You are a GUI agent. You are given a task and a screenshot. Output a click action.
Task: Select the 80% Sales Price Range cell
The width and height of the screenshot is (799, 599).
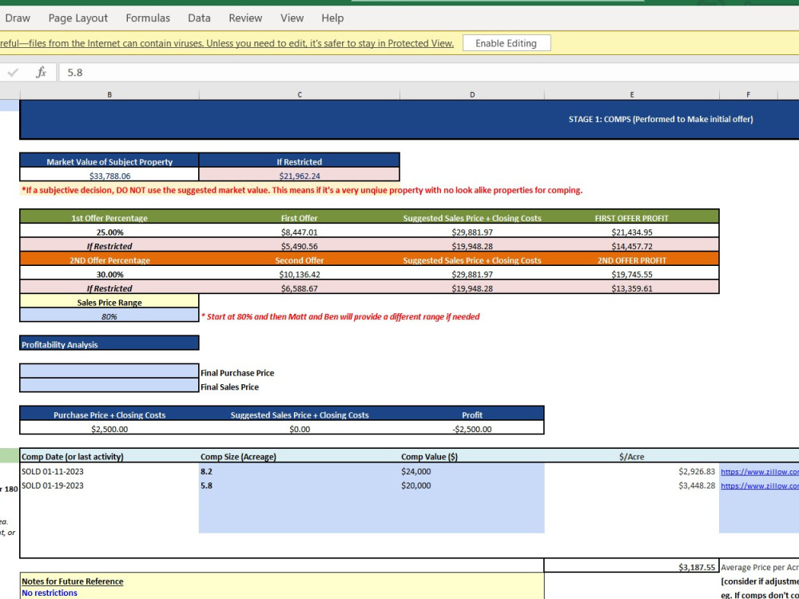click(109, 316)
